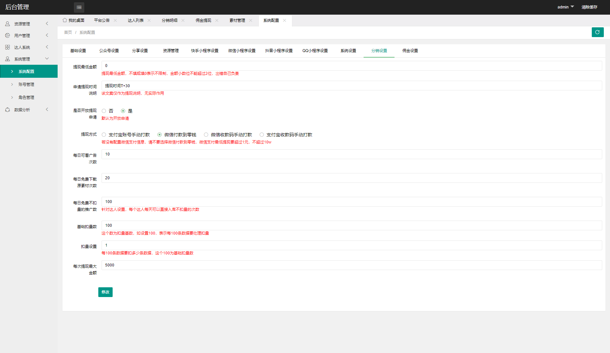Click the 资源管理 person icon in sidebar

tap(7, 24)
